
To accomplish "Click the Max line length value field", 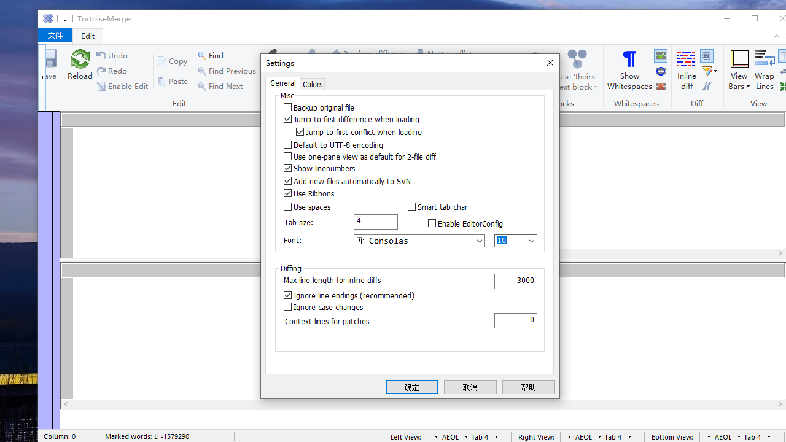I will point(515,281).
